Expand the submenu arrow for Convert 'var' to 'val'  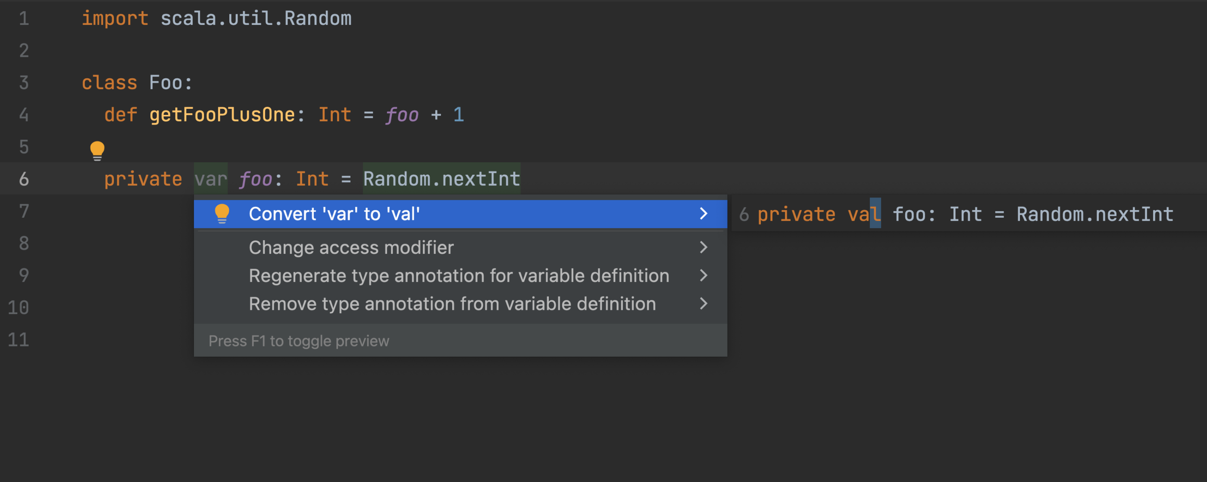704,214
